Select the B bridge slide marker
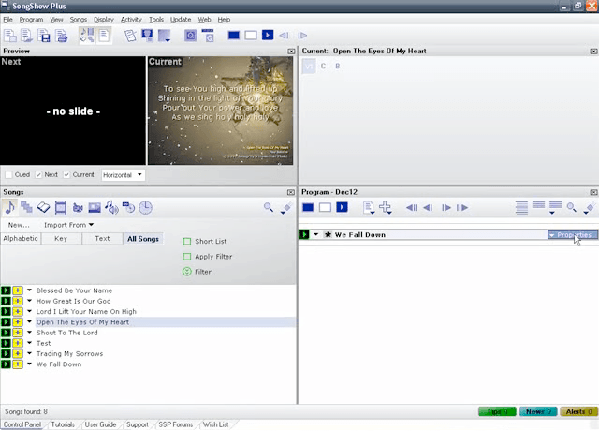Viewport: 599px width, 431px height. 337,67
